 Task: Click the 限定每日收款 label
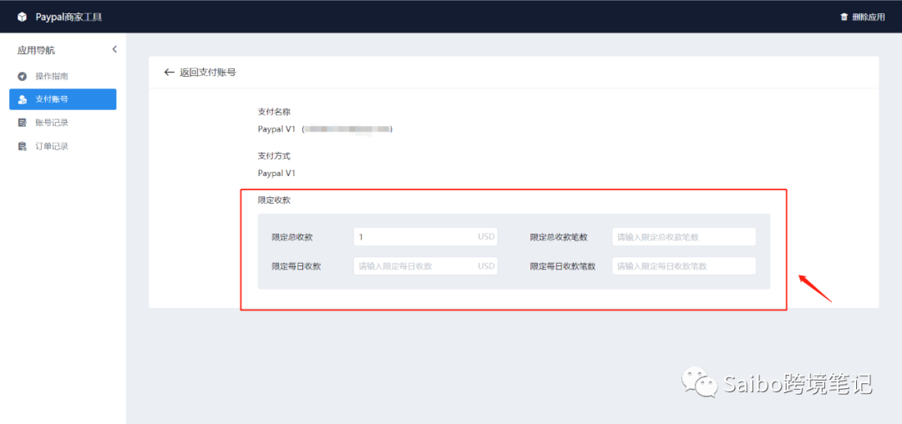pos(296,266)
